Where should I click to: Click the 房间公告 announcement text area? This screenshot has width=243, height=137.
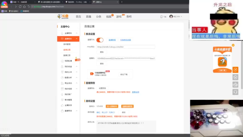126,127
